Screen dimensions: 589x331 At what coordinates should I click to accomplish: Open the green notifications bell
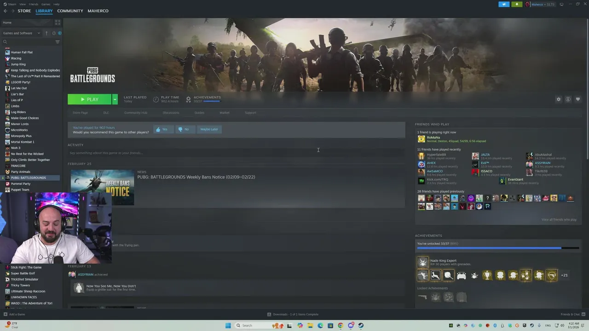(x=517, y=4)
